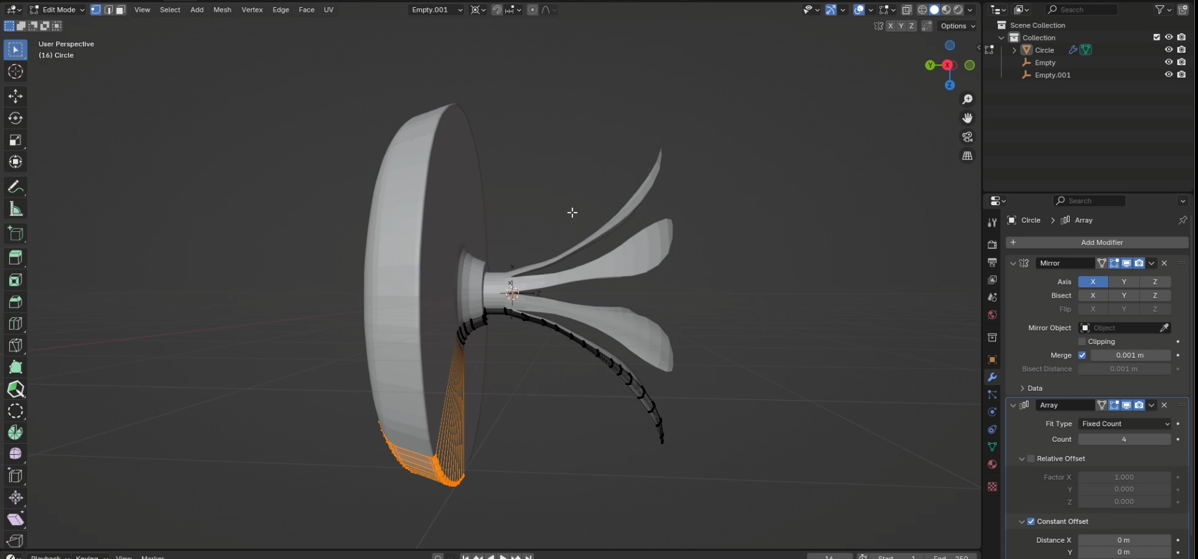Open the Edit Mode dropdown

pos(57,10)
